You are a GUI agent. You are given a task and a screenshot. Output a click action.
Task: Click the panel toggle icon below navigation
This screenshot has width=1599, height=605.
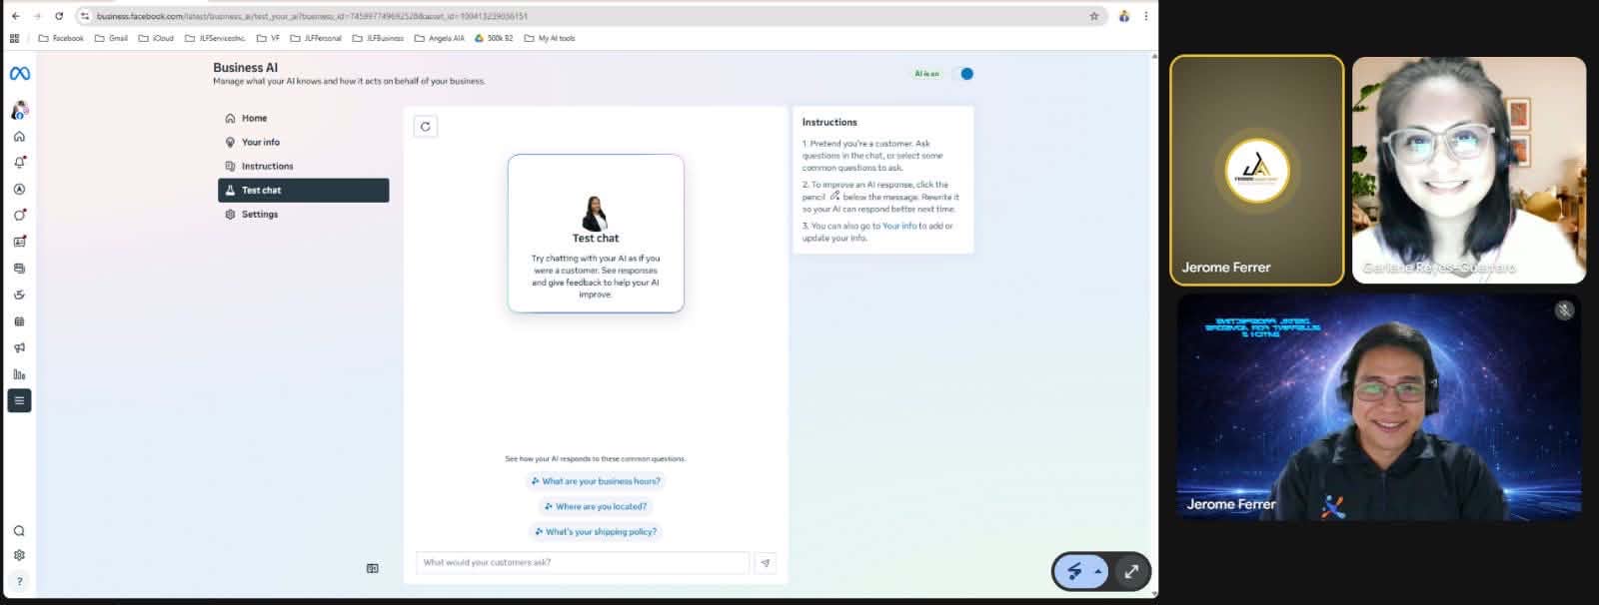tap(373, 569)
